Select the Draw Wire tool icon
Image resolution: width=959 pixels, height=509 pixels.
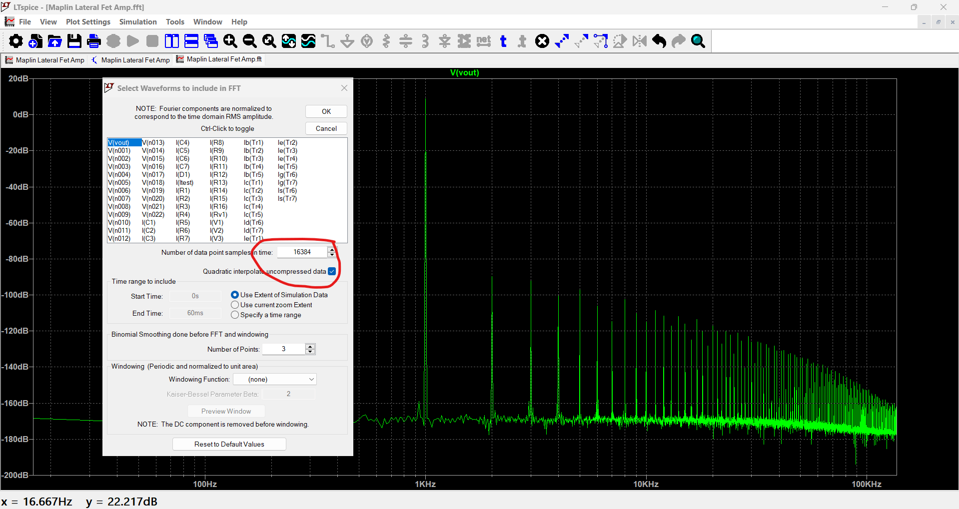tap(328, 41)
